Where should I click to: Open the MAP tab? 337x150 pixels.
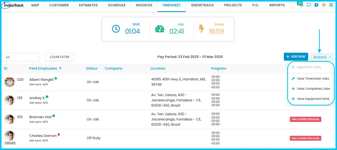point(35,5)
